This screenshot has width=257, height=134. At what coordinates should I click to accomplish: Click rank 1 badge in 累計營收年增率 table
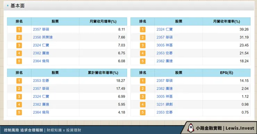coord(19,81)
